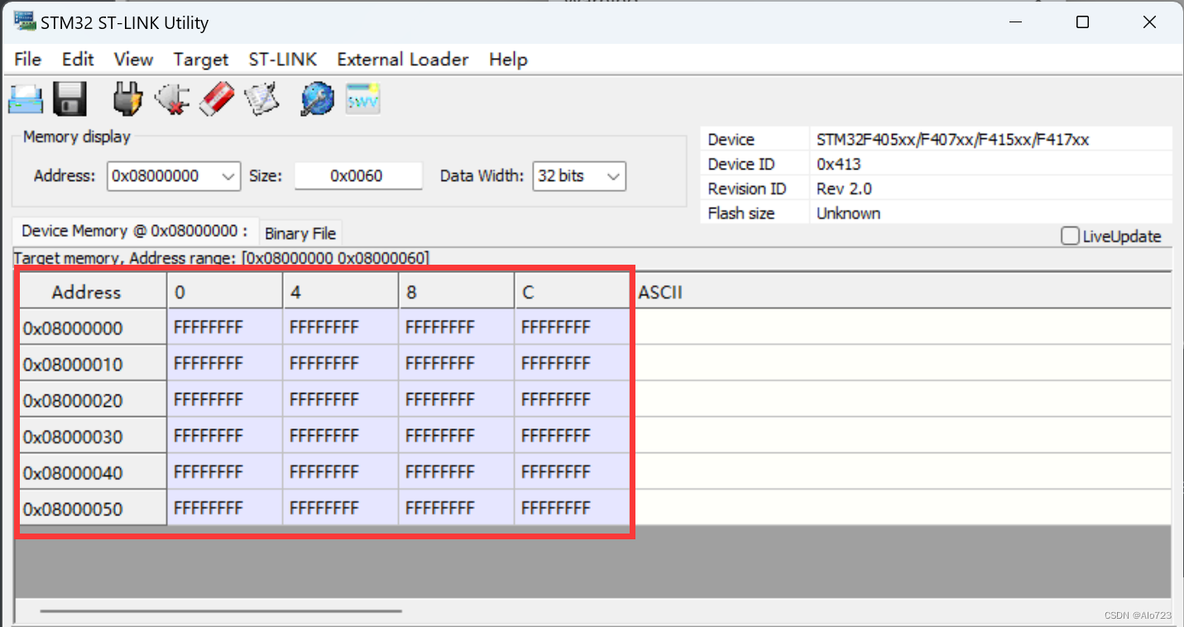Disconnect from target toolbar icon
Screen dimensions: 1184x627
pos(172,99)
